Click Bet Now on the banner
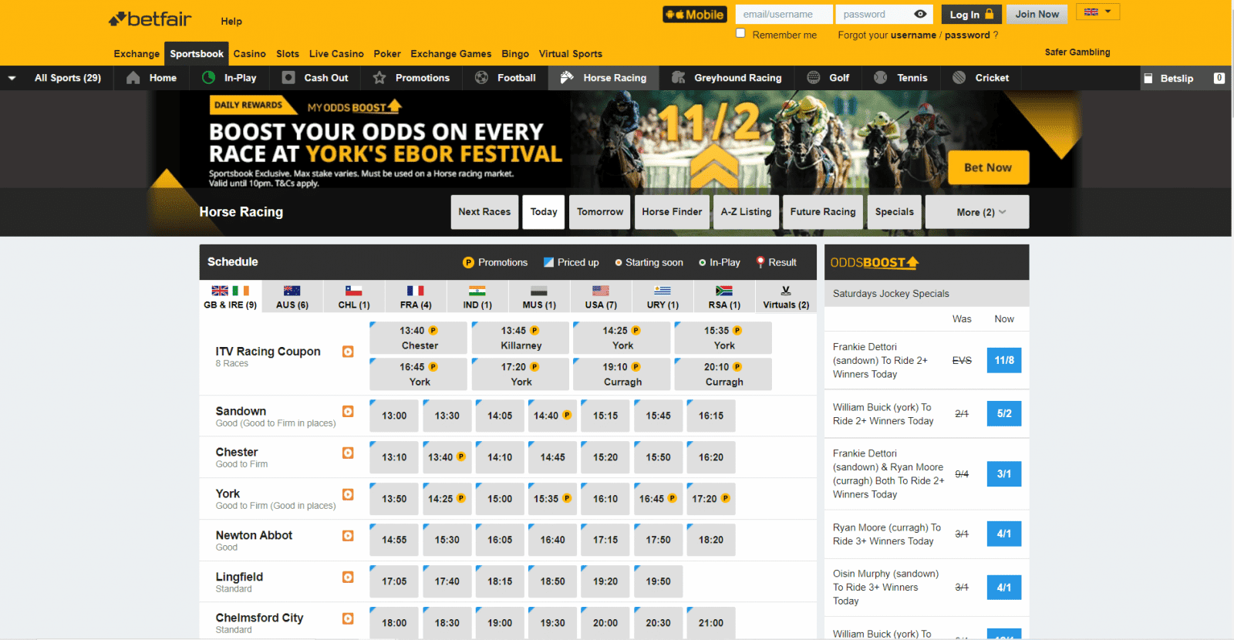Image resolution: width=1234 pixels, height=640 pixels. pos(988,167)
